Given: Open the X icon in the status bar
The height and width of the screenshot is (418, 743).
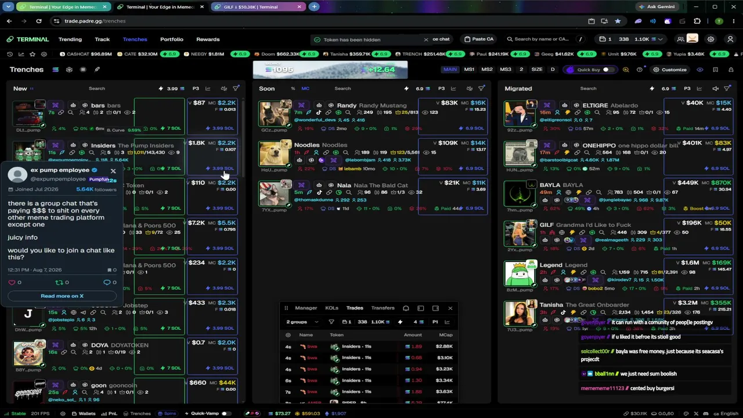Looking at the screenshot, I should pos(696,414).
